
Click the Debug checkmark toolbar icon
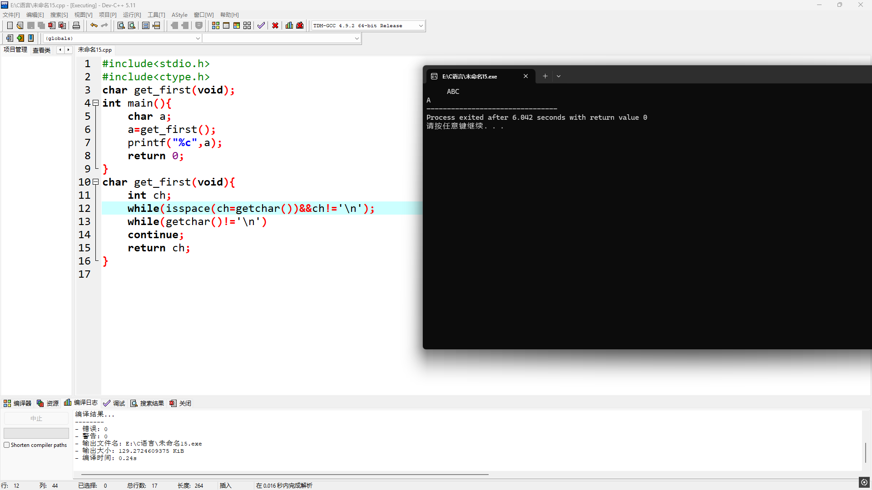pos(261,25)
